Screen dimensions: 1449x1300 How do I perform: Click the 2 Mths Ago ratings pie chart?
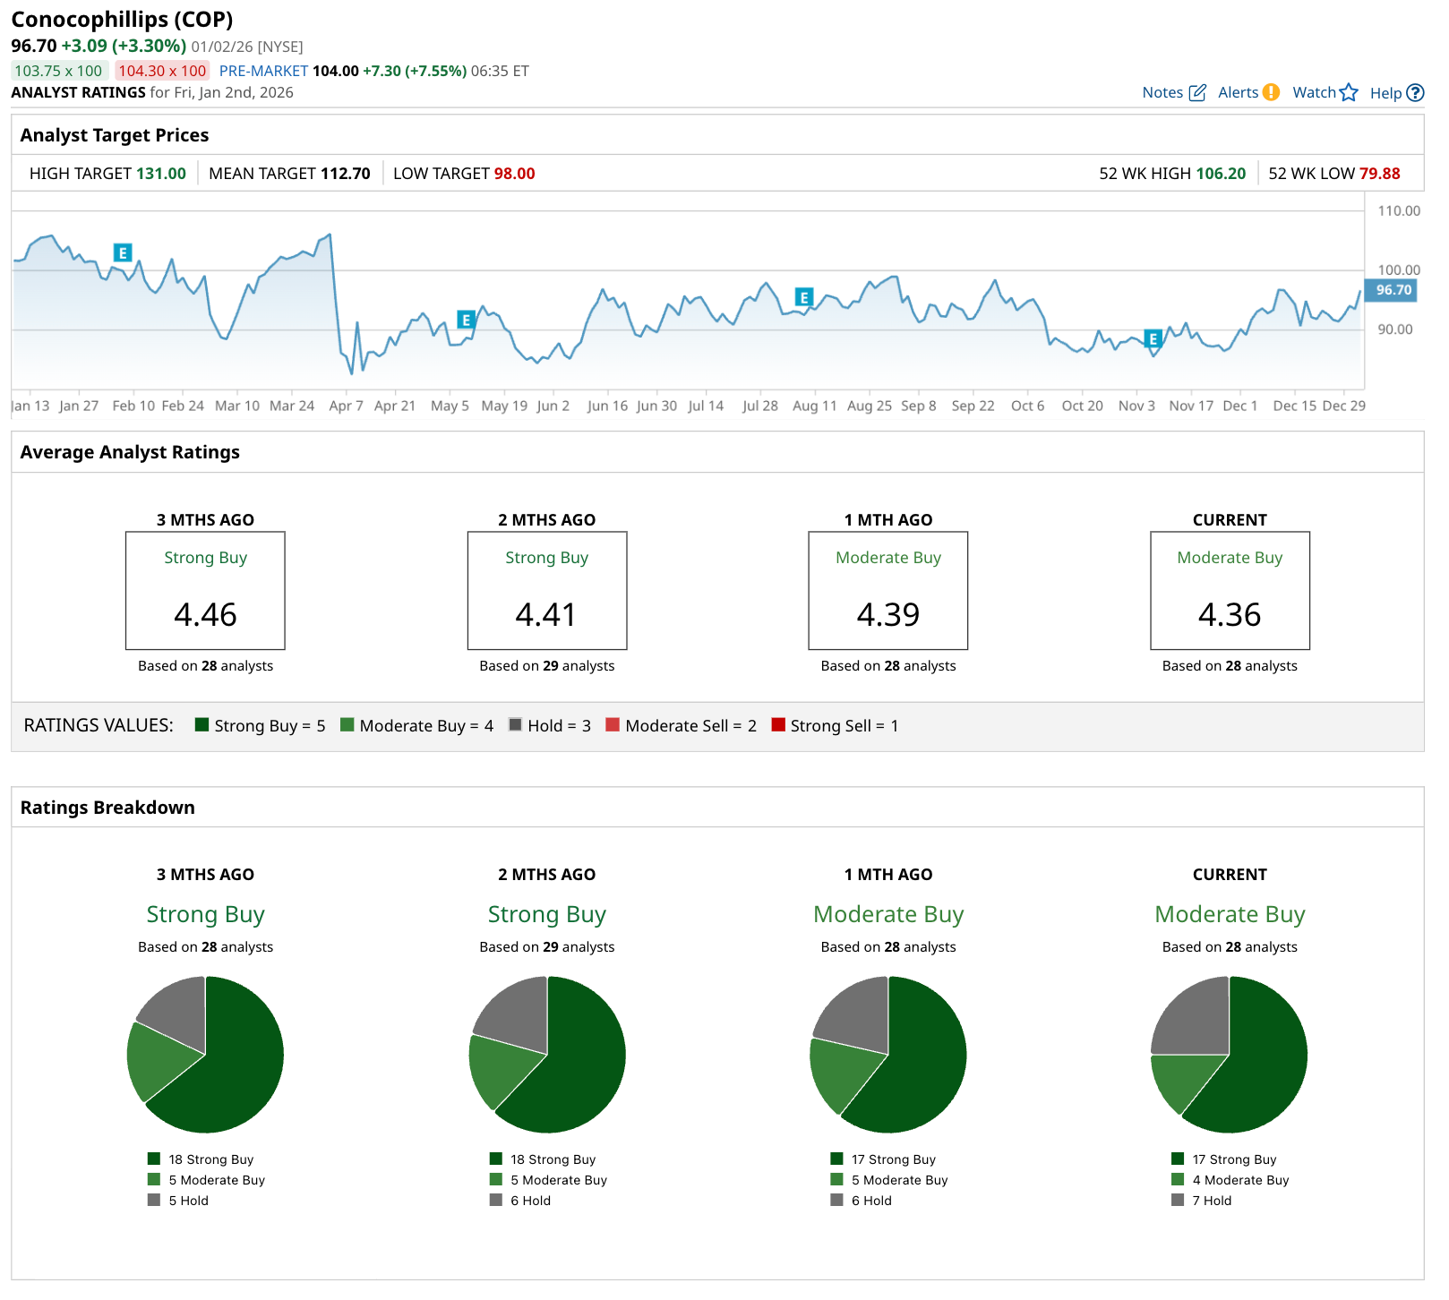point(546,1055)
